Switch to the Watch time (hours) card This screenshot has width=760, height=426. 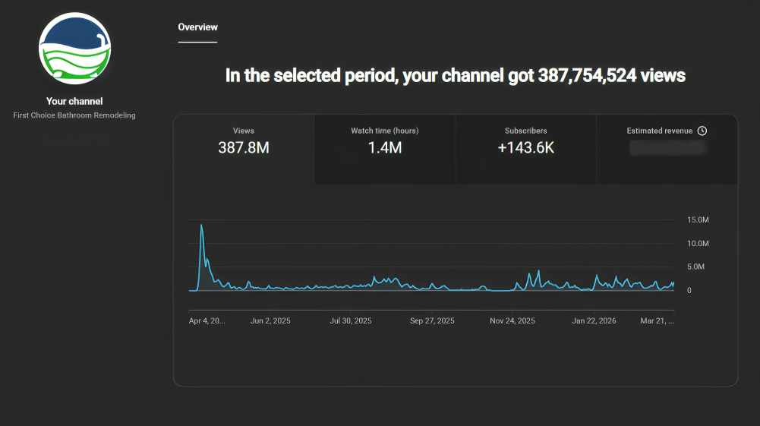coord(384,149)
